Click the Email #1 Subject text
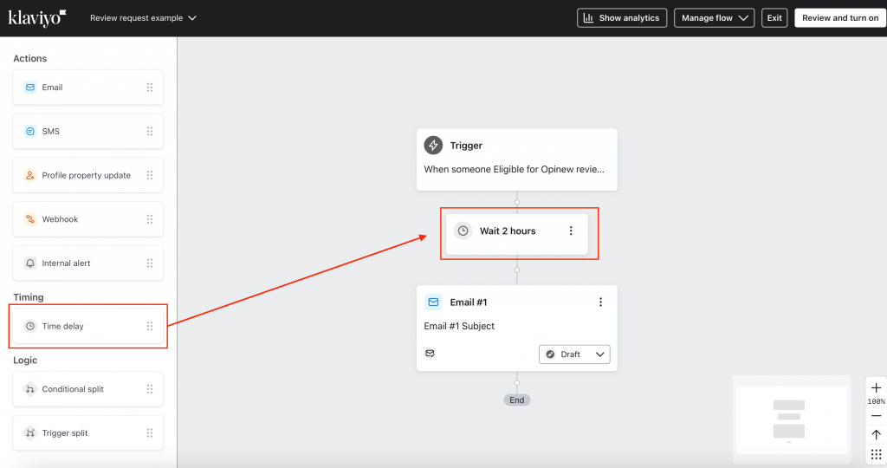Screen dimensions: 887x468 (459, 326)
